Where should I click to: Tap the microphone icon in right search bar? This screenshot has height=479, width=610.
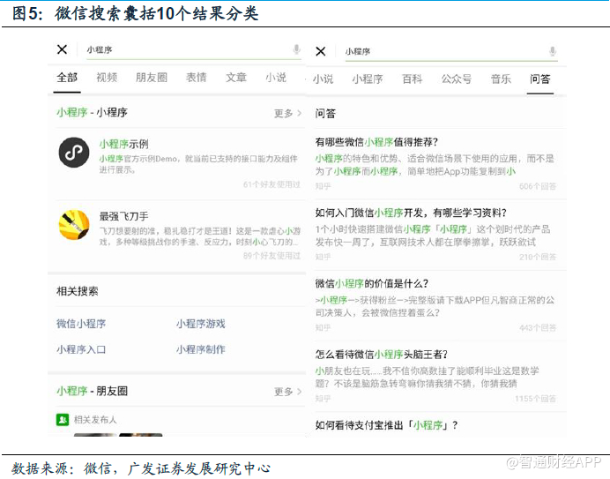pos(553,51)
